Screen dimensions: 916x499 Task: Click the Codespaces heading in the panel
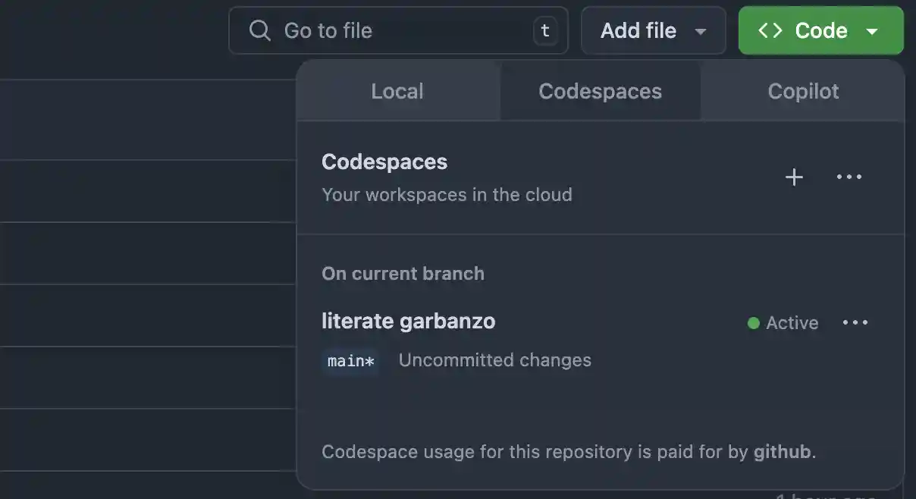coord(384,161)
